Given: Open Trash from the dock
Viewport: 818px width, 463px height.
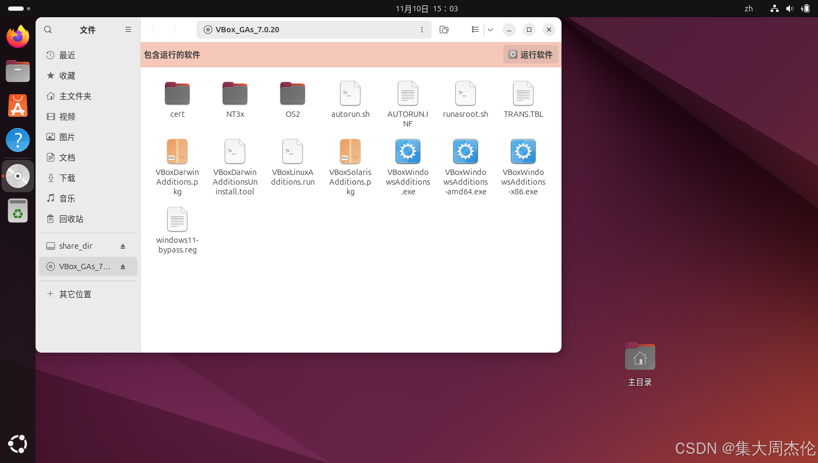Looking at the screenshot, I should click(x=18, y=211).
